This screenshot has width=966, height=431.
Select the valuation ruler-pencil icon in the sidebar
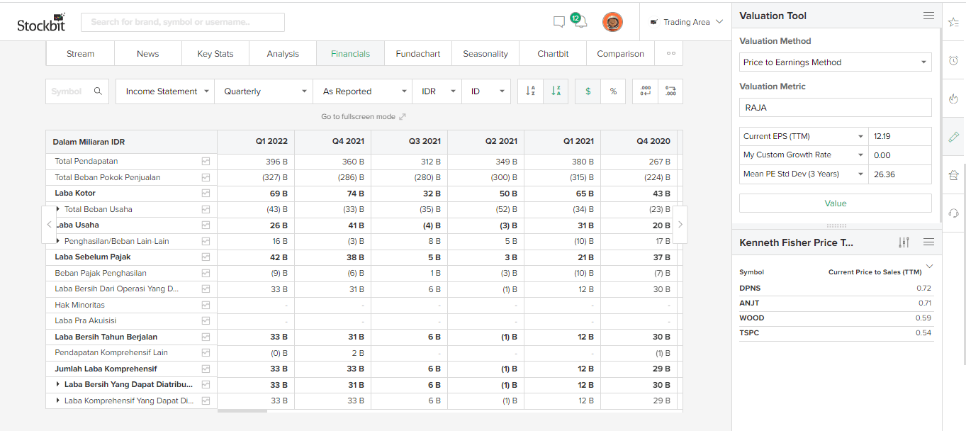pyautogui.click(x=953, y=137)
